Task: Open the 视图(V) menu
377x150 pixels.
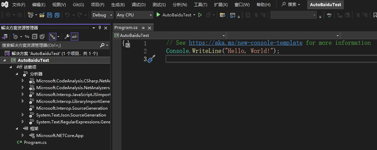Action: point(59,4)
